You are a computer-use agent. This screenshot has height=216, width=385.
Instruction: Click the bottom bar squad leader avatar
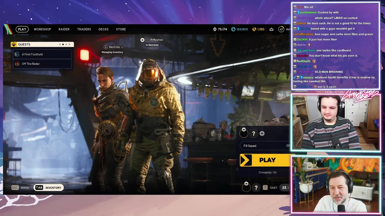pos(246,187)
